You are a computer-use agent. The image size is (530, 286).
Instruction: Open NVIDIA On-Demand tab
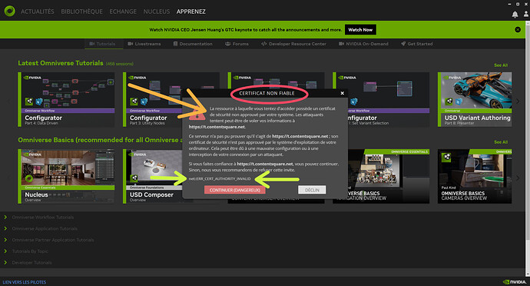[363, 44]
